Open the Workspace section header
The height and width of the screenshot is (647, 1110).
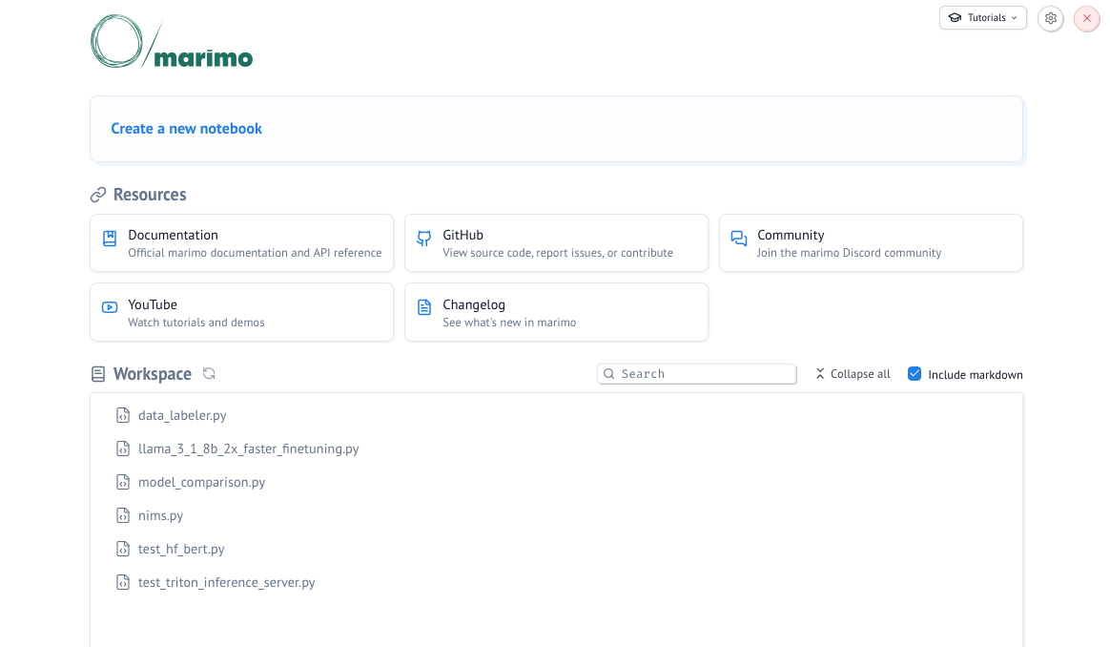click(153, 373)
